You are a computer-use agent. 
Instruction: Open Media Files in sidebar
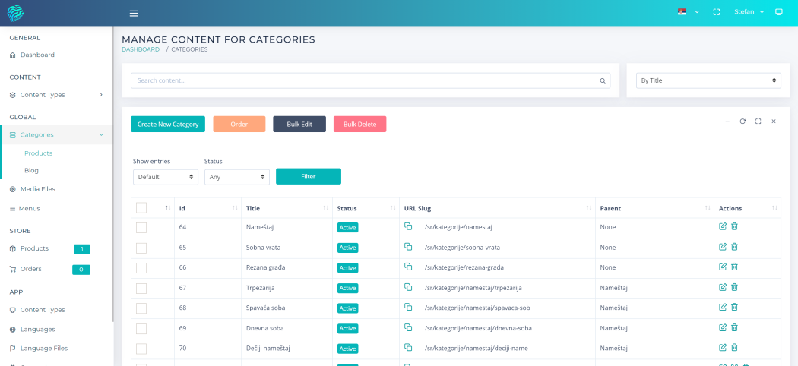click(37, 189)
